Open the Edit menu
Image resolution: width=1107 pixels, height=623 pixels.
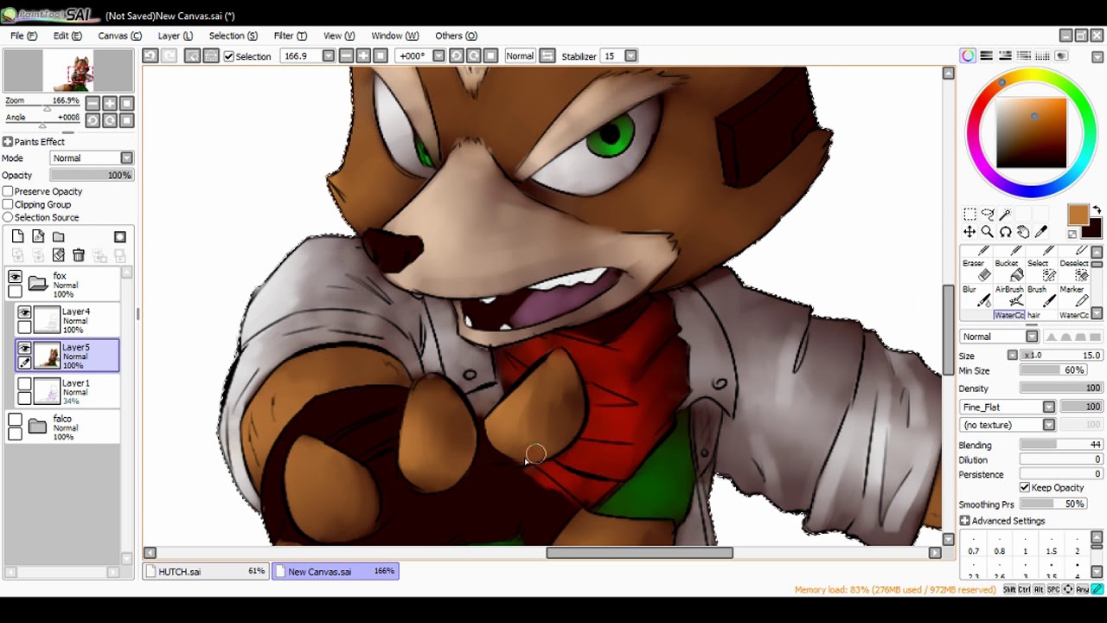tap(67, 35)
